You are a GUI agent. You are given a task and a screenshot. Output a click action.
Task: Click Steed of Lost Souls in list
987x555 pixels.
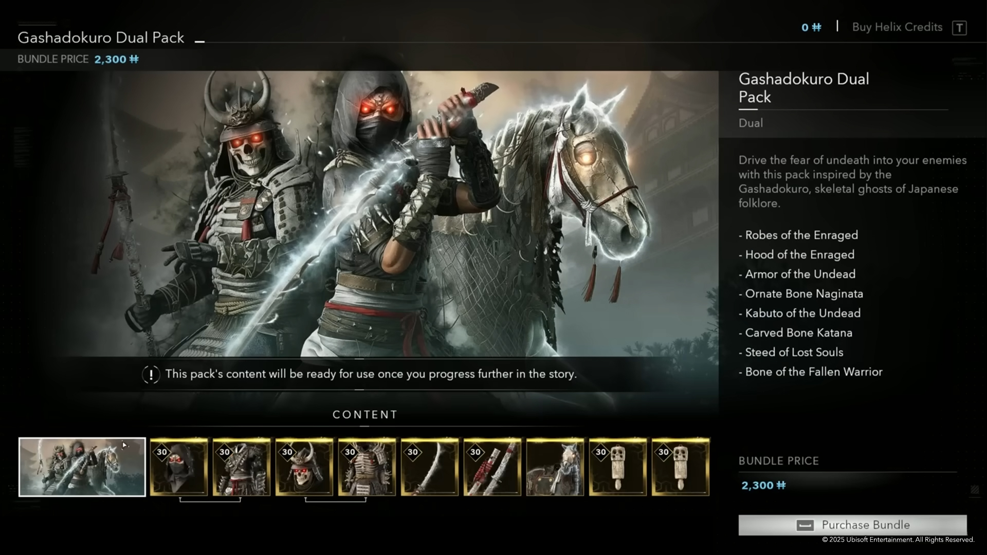point(794,353)
